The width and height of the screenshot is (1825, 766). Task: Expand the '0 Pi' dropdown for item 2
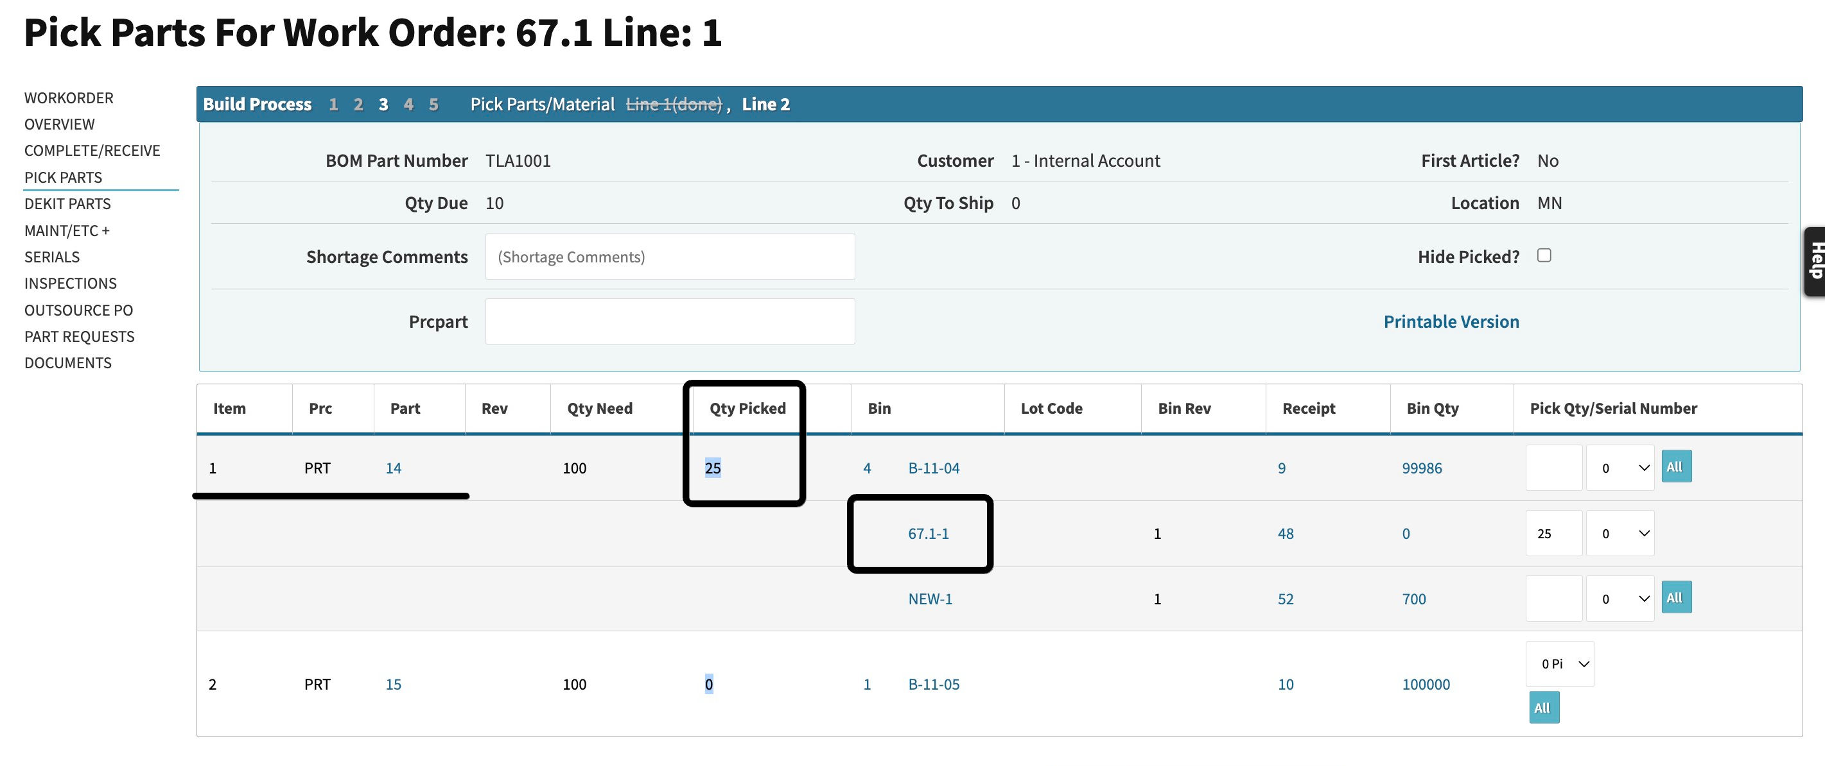click(1559, 664)
